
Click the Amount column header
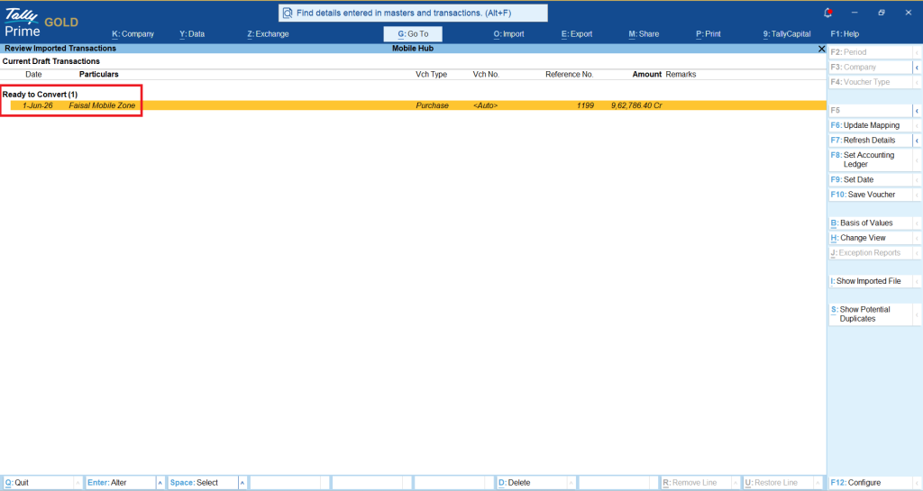point(647,74)
